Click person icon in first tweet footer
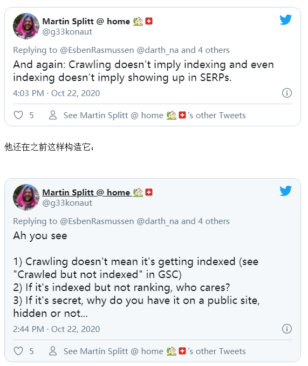The image size is (308, 366). pos(53,115)
